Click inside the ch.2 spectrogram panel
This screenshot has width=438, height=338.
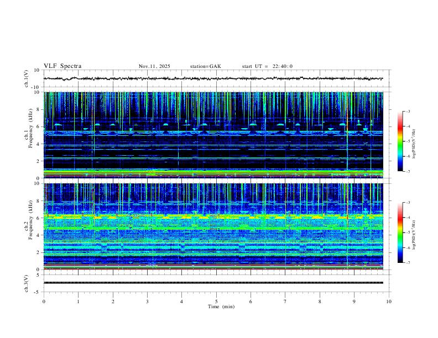213,226
